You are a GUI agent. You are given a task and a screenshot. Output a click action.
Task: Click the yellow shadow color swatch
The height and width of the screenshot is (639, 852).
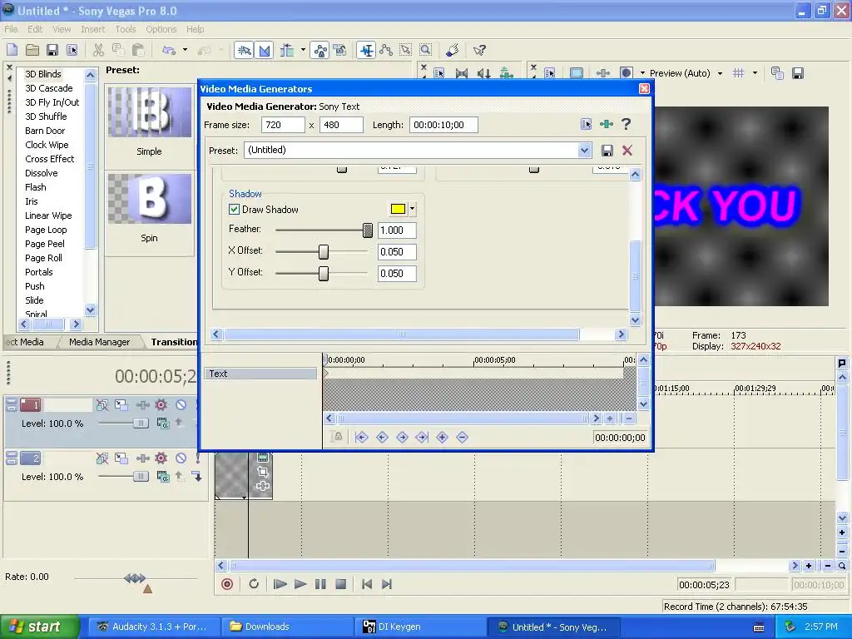pos(398,209)
